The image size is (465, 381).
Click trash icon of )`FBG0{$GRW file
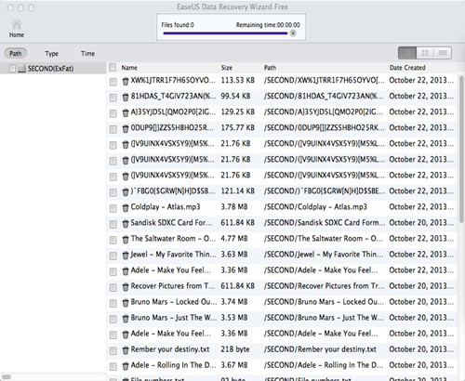click(126, 191)
